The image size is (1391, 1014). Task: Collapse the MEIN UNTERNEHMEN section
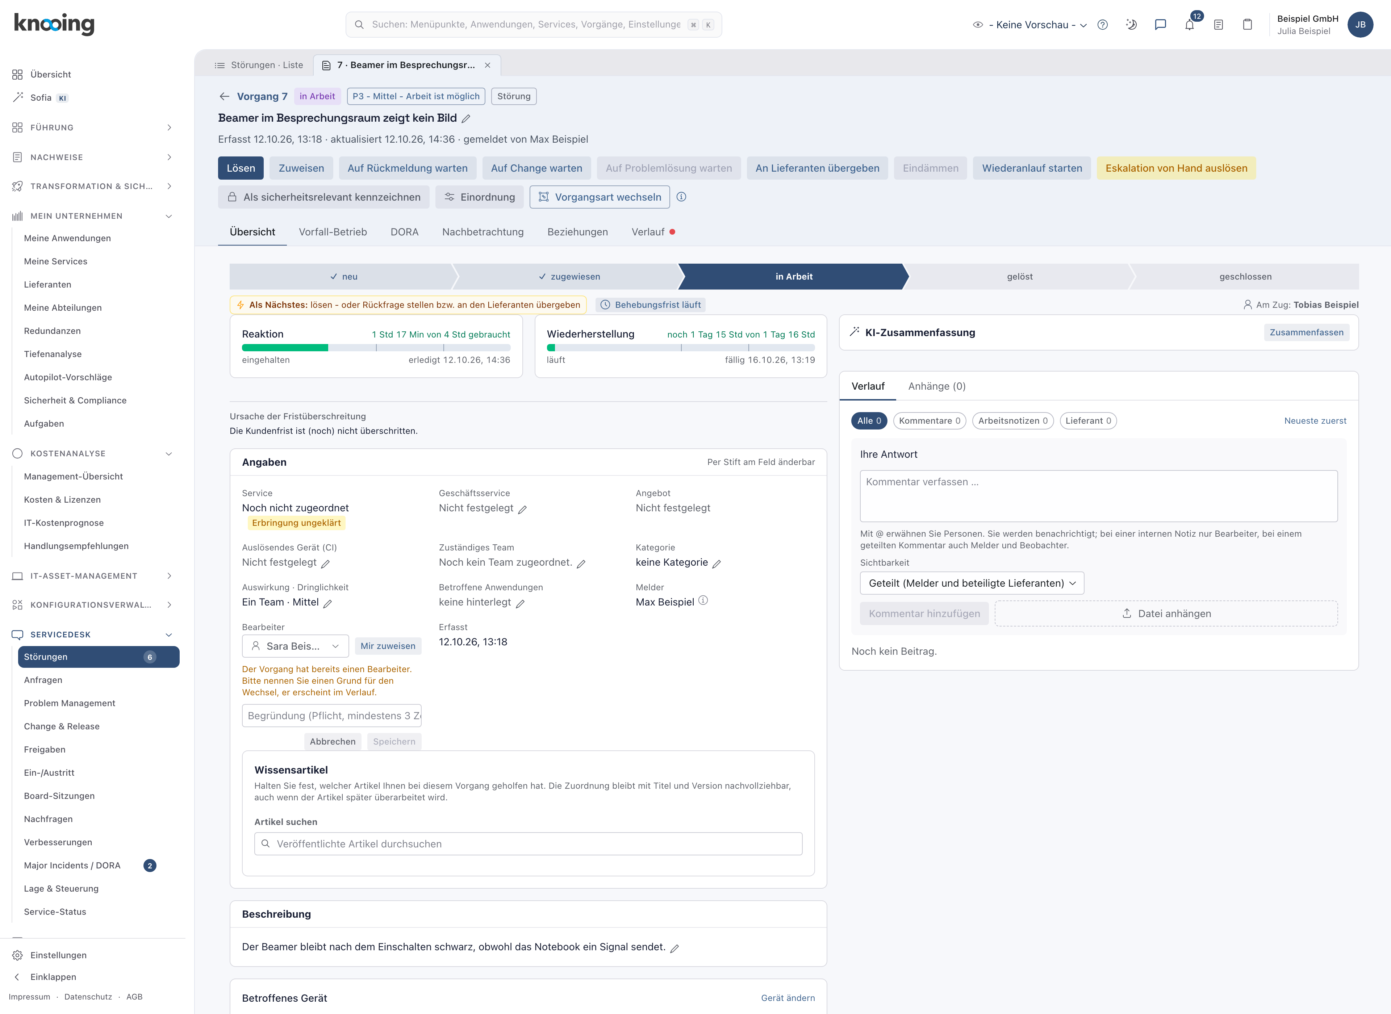click(x=92, y=215)
